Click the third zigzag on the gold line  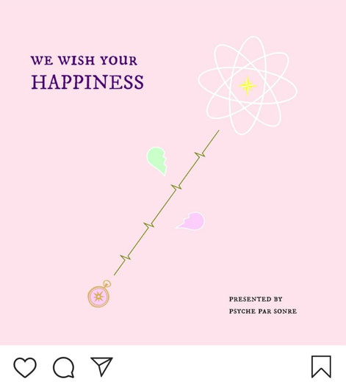click(x=149, y=225)
